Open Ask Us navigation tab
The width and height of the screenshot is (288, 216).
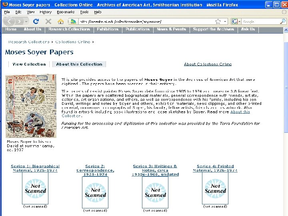[x=248, y=29]
